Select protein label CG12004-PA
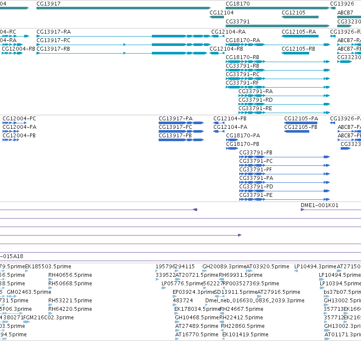Image resolution: width=361 pixels, height=341 pixels. coord(20,128)
